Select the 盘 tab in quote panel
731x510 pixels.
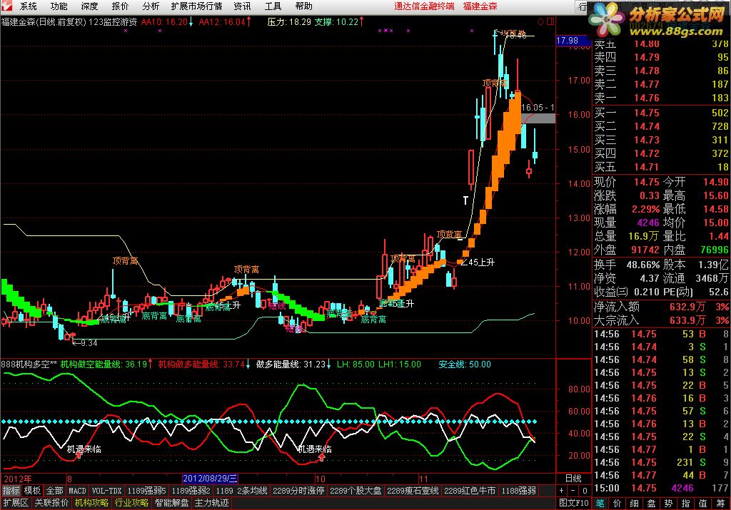[651, 503]
